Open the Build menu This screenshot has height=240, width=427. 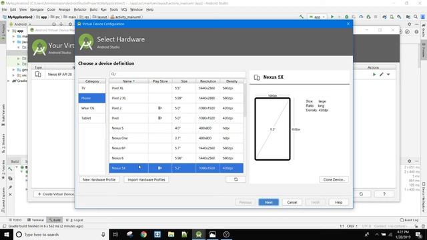(x=93, y=9)
